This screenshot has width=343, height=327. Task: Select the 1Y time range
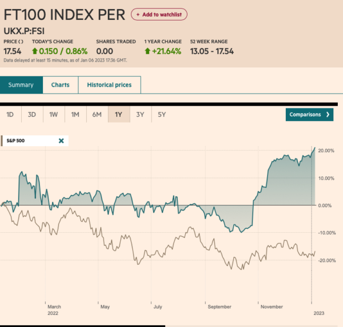(119, 115)
